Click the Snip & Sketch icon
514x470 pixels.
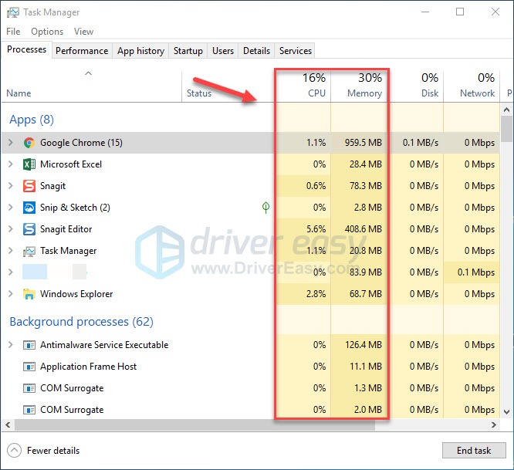(x=29, y=208)
